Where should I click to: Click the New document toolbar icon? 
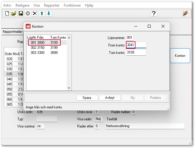(x=7, y=13)
